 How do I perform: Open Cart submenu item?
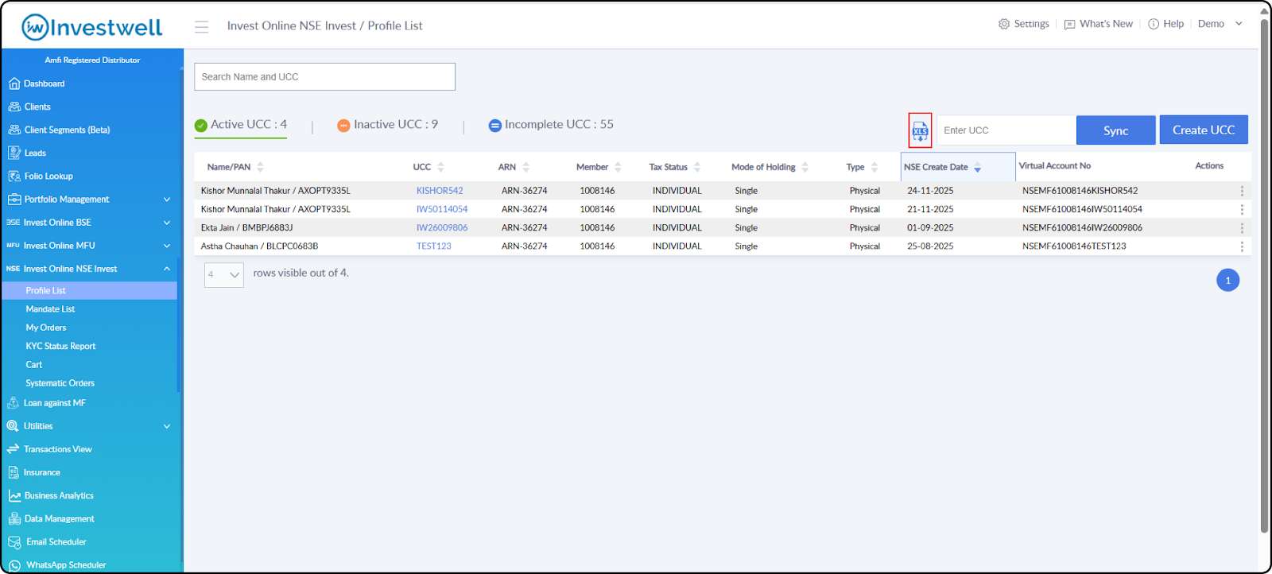tap(33, 365)
